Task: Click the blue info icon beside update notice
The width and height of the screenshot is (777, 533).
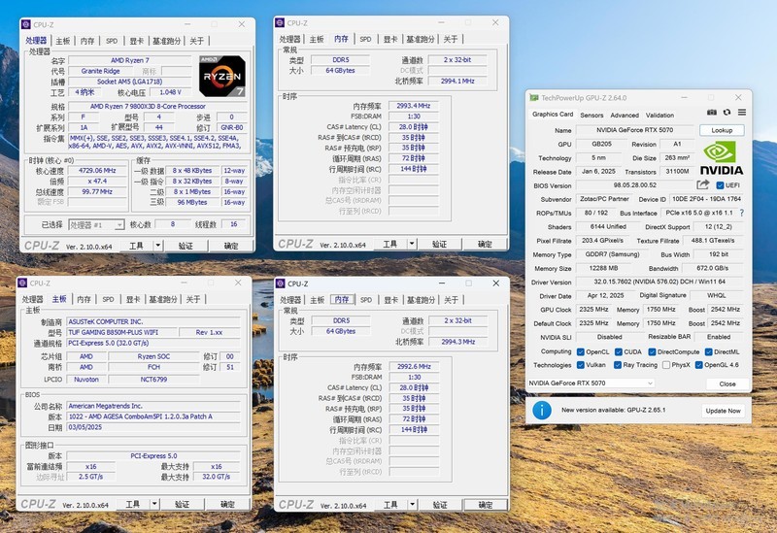Action: tap(542, 410)
